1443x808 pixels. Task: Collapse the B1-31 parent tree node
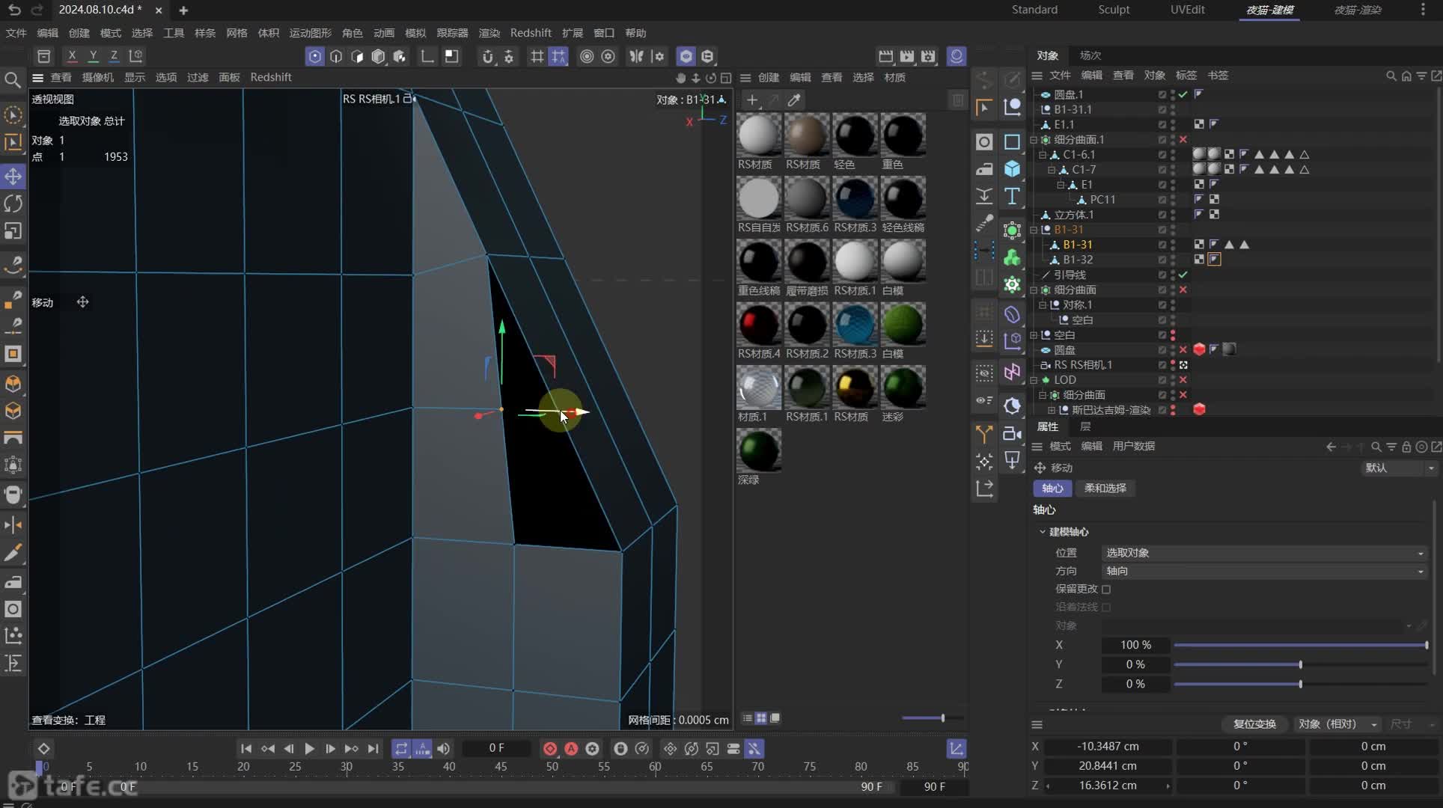coord(1034,230)
